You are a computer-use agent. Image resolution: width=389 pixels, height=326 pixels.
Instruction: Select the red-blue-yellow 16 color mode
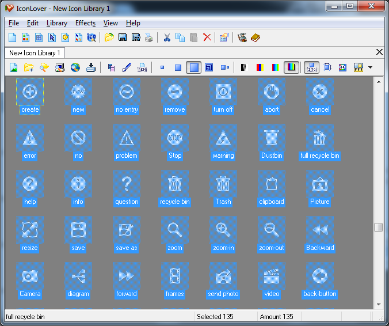coord(260,67)
